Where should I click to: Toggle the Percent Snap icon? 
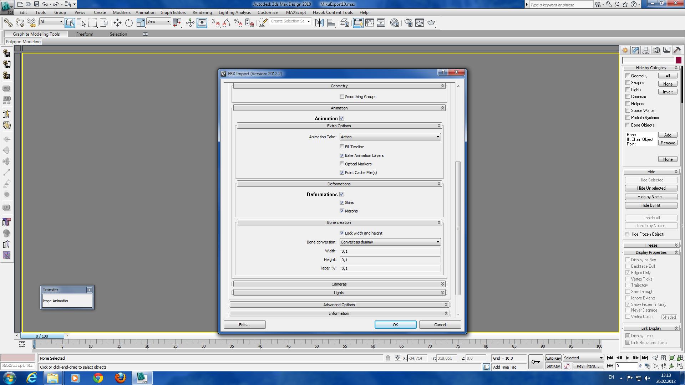click(x=238, y=23)
